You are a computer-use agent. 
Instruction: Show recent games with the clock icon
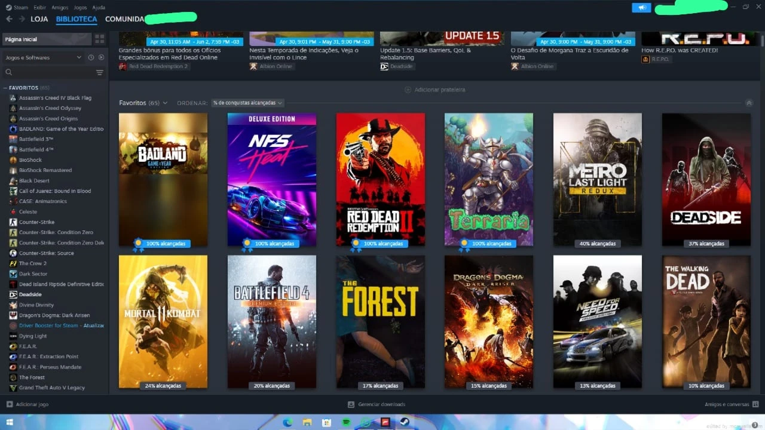click(91, 57)
